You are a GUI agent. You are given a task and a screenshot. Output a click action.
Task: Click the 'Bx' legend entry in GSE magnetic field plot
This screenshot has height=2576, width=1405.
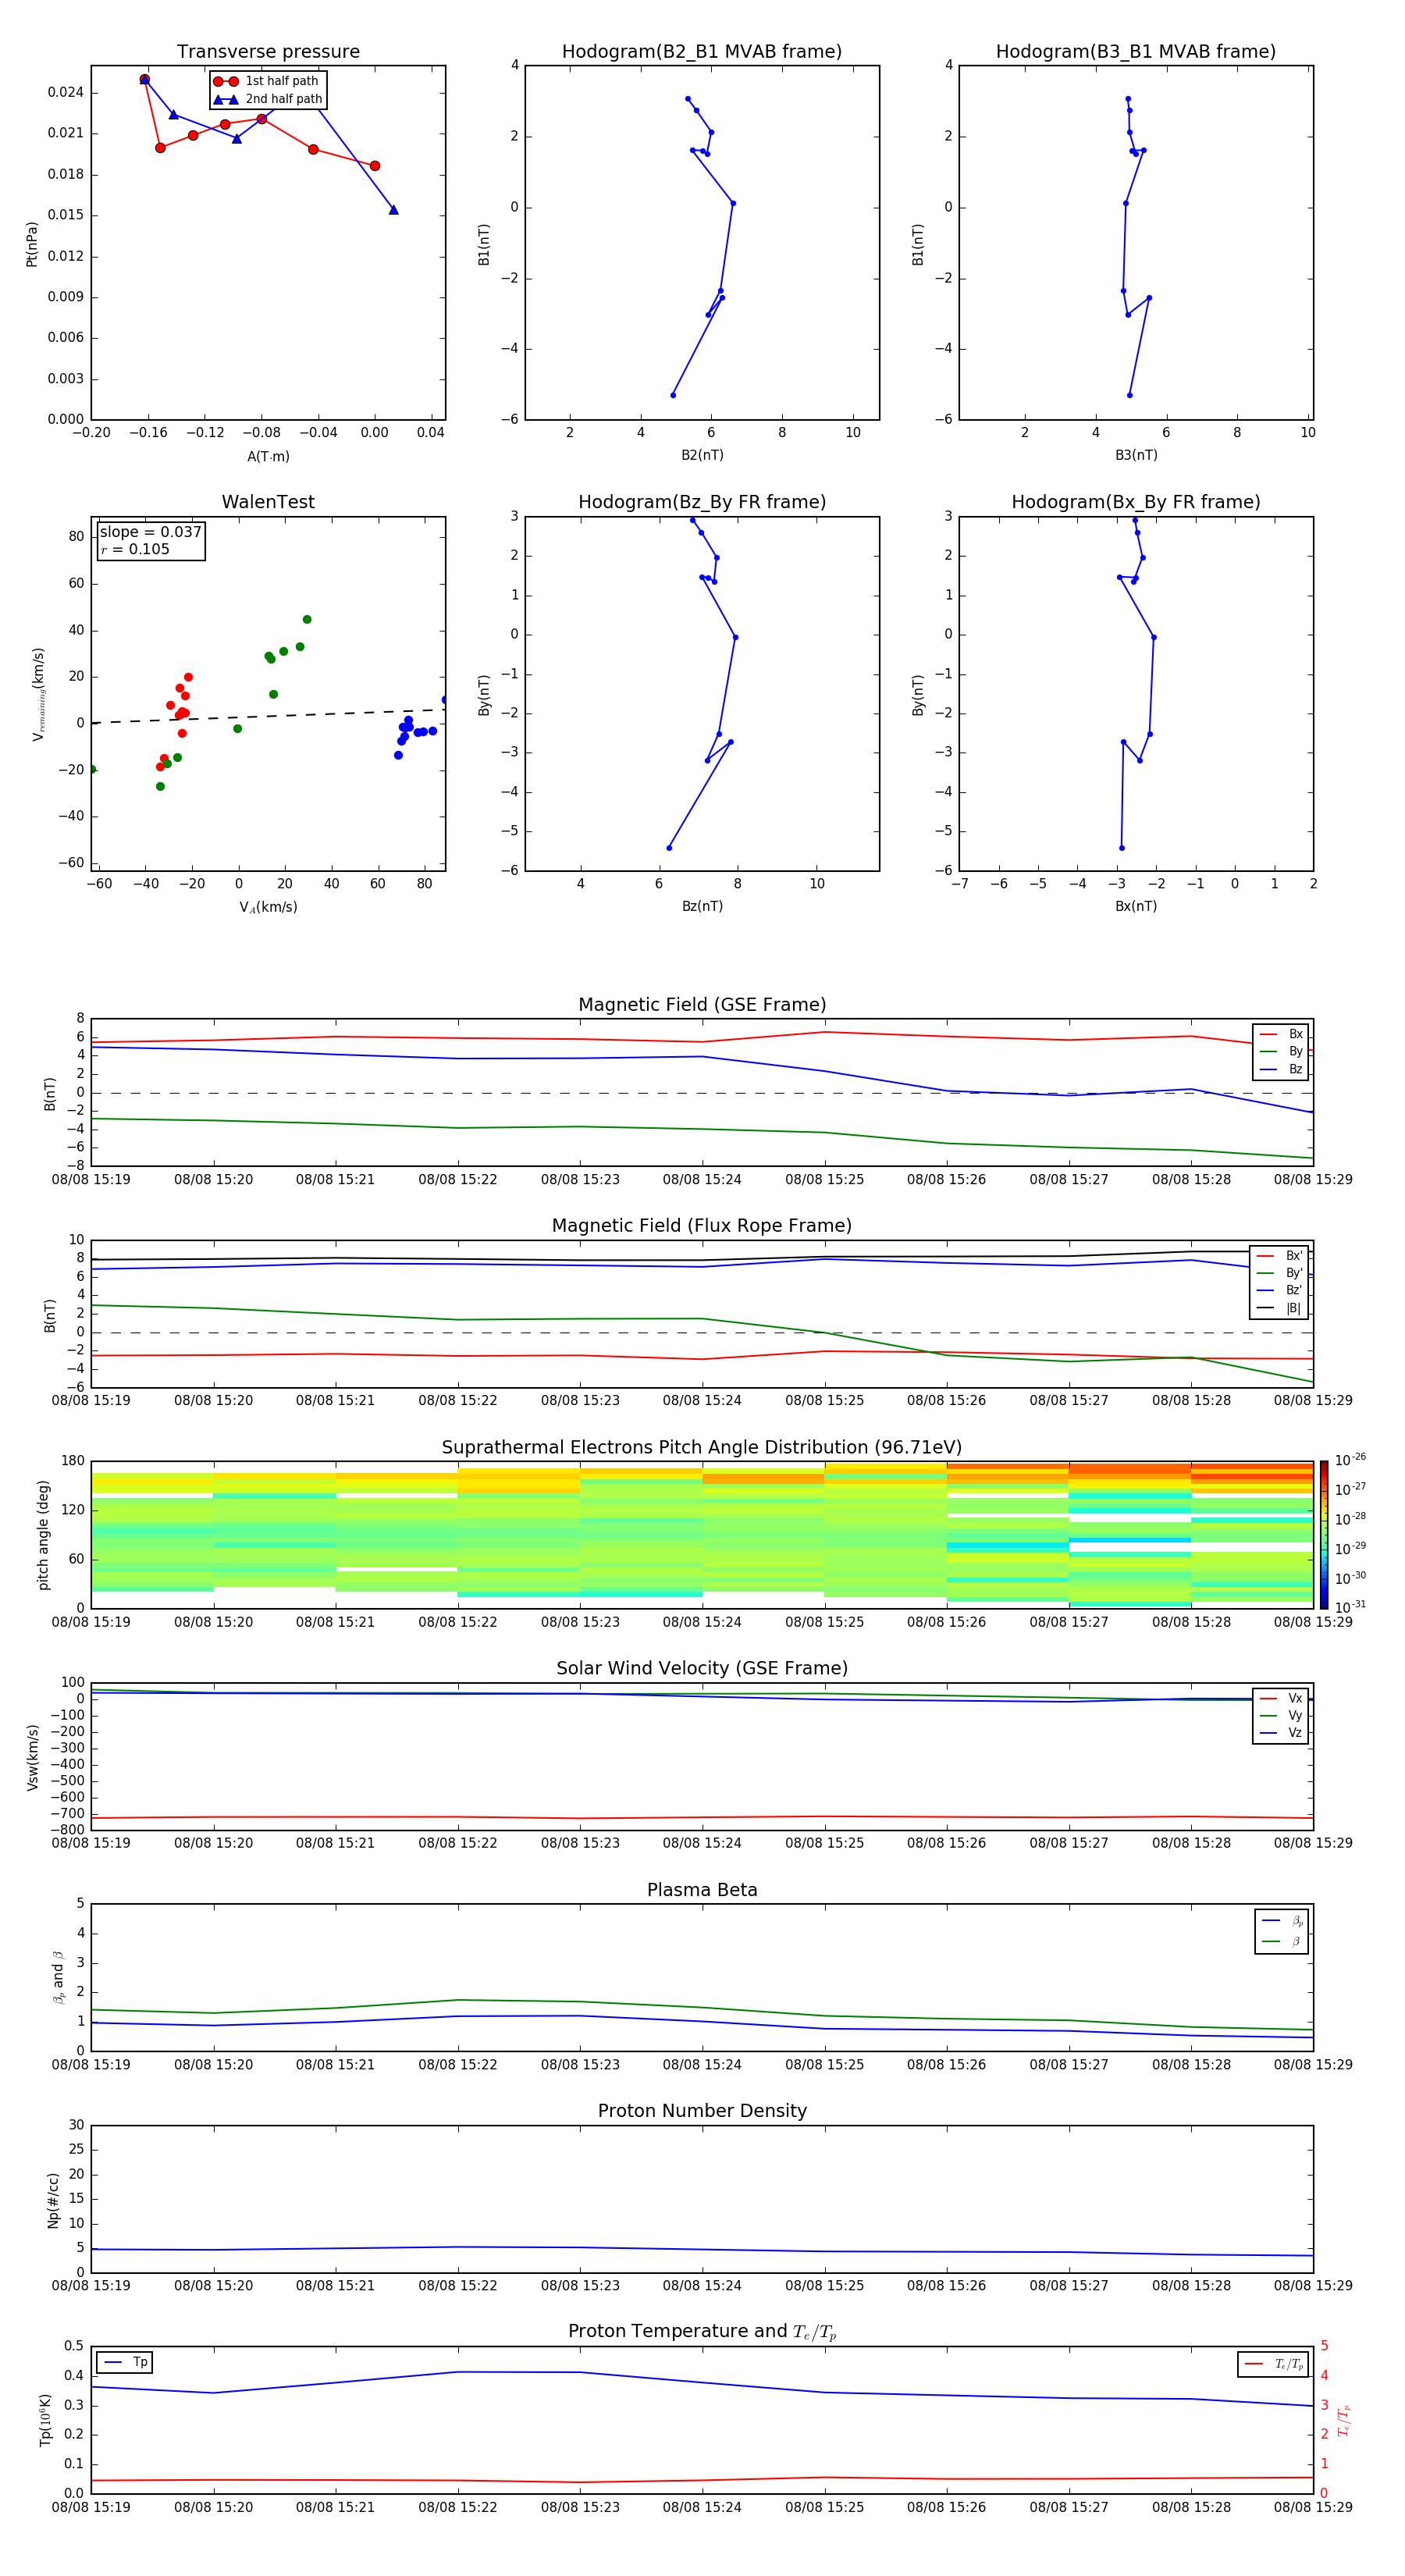click(1281, 1034)
